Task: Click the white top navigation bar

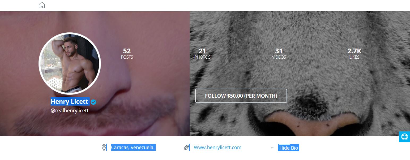Action: [x=205, y=5]
